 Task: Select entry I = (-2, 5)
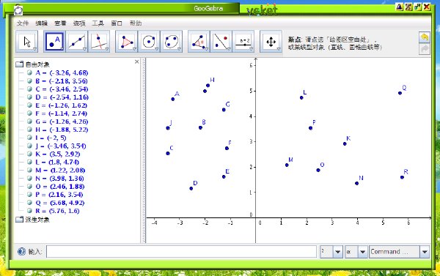tap(51, 138)
